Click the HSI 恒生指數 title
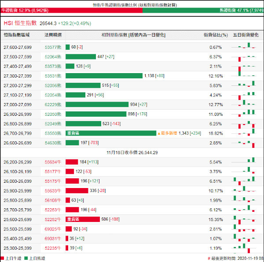264x262 pixels. 20,23
